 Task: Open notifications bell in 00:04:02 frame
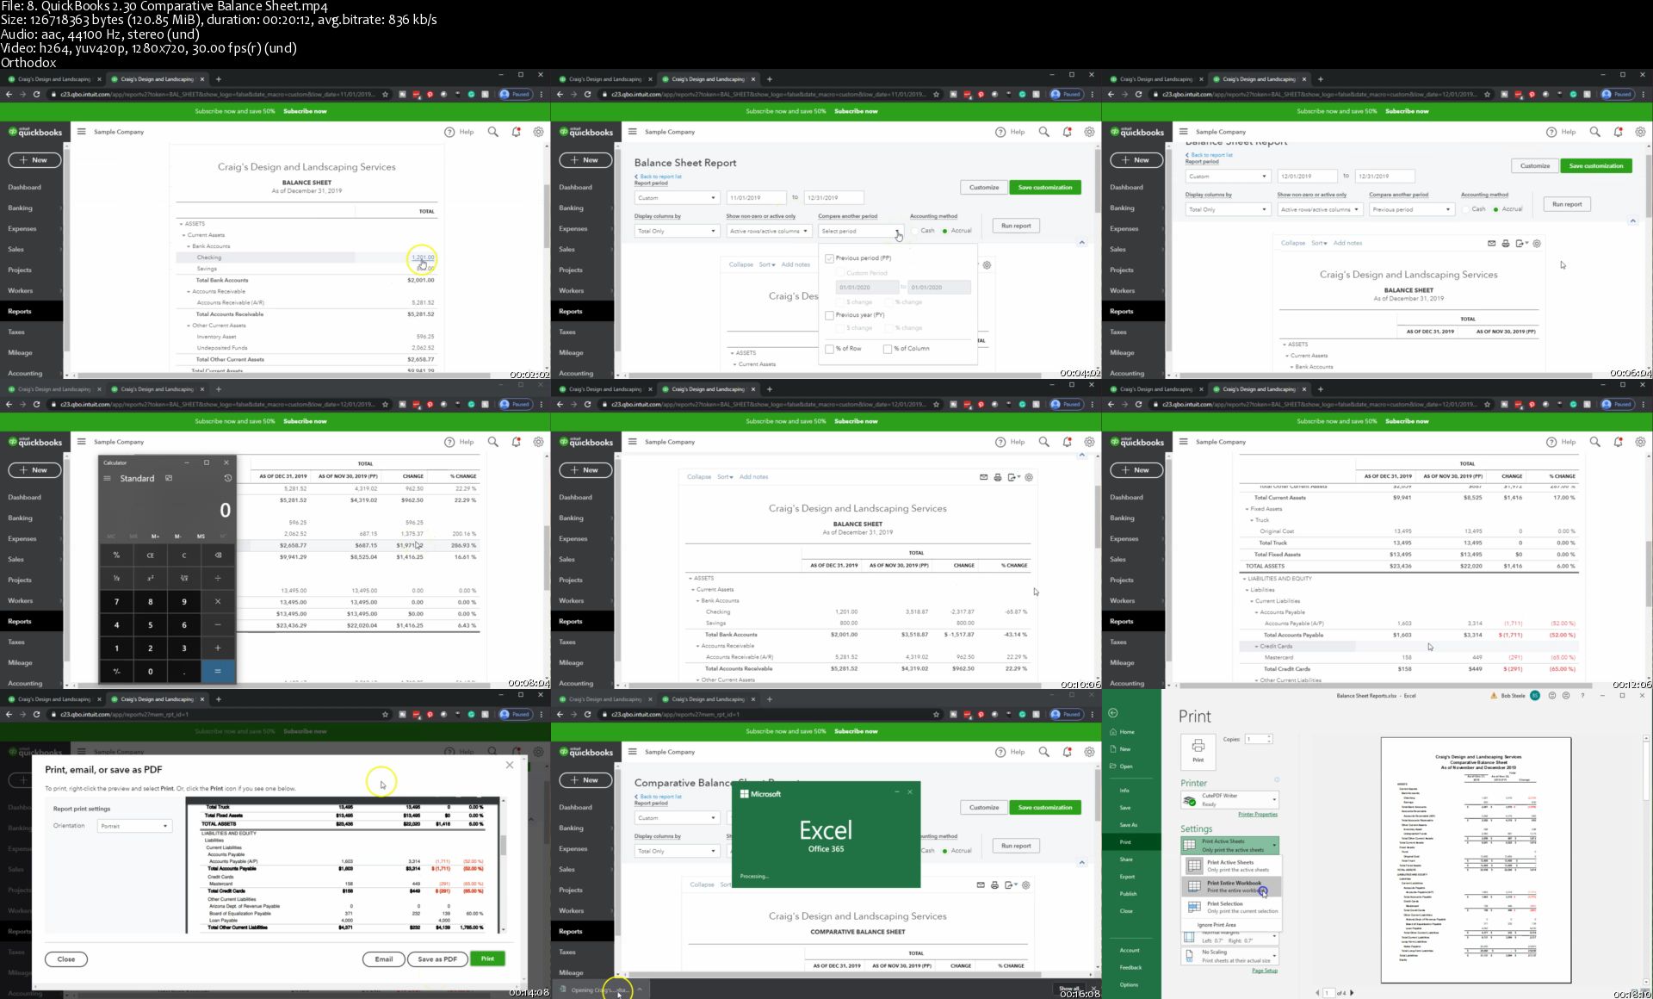1068,132
